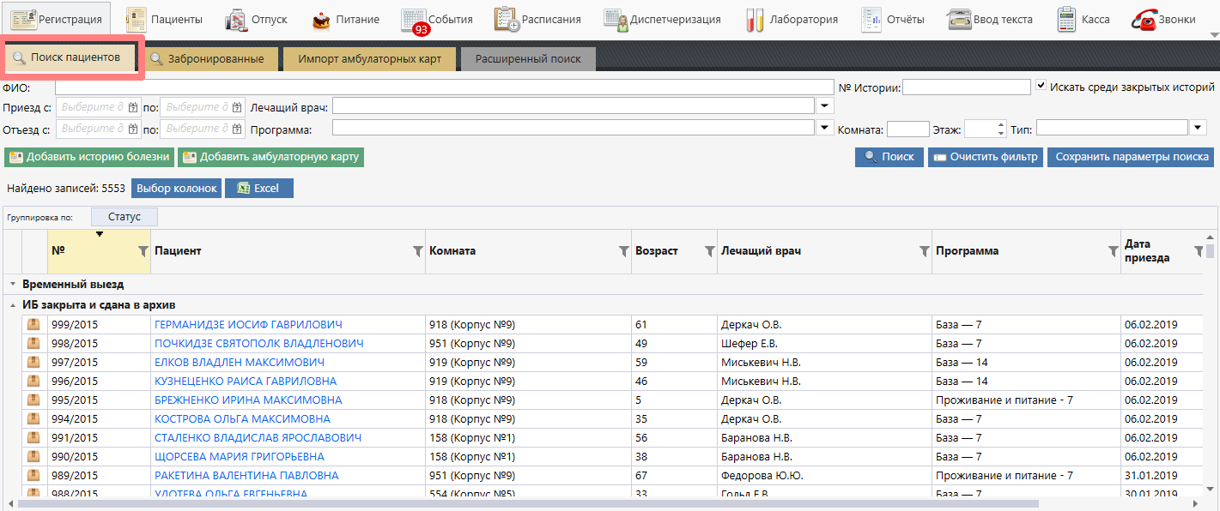Toggle Искать среди закрытых историй checkbox
Image resolution: width=1220 pixels, height=511 pixels.
1041,87
